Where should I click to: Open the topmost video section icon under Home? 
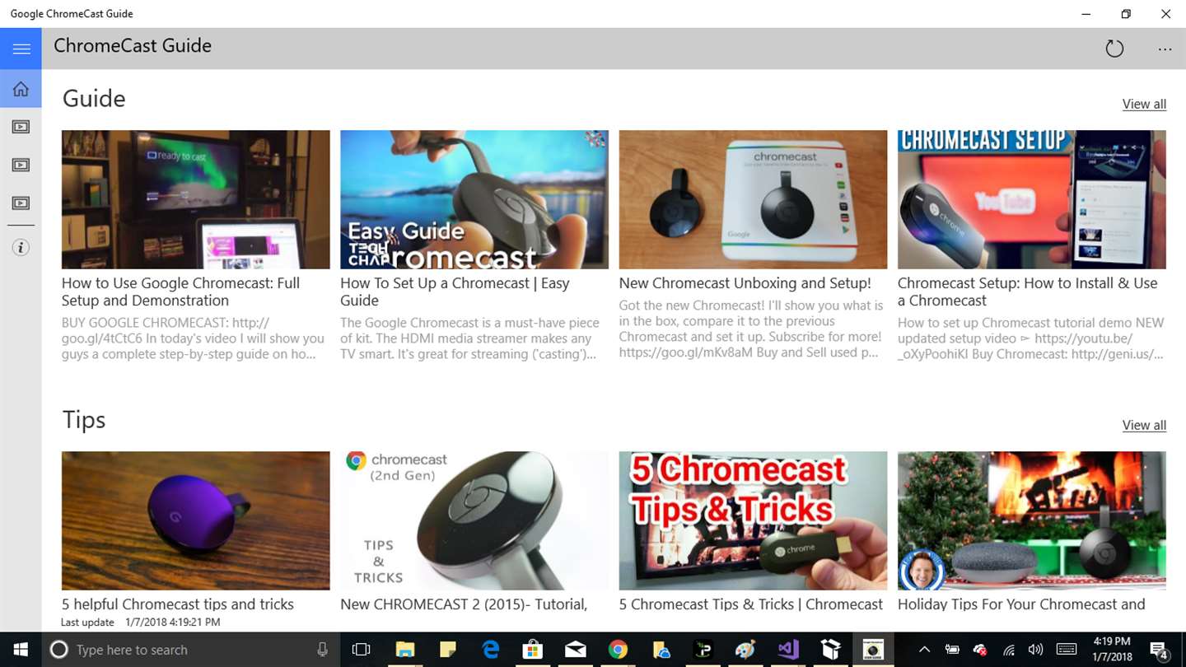coord(21,127)
